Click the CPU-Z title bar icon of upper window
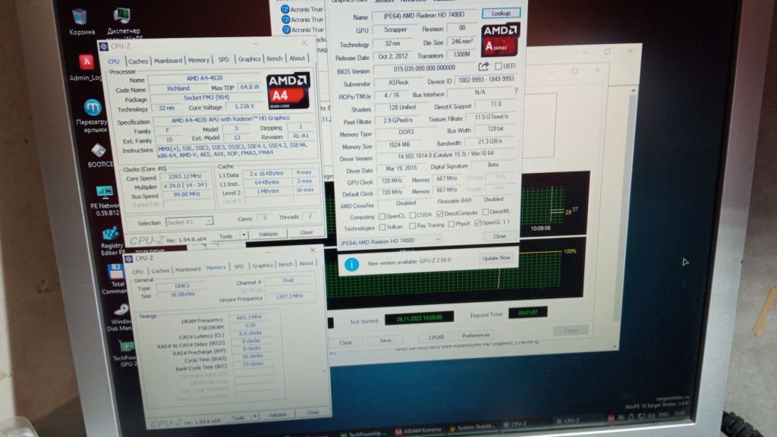The image size is (777, 437). pyautogui.click(x=103, y=46)
